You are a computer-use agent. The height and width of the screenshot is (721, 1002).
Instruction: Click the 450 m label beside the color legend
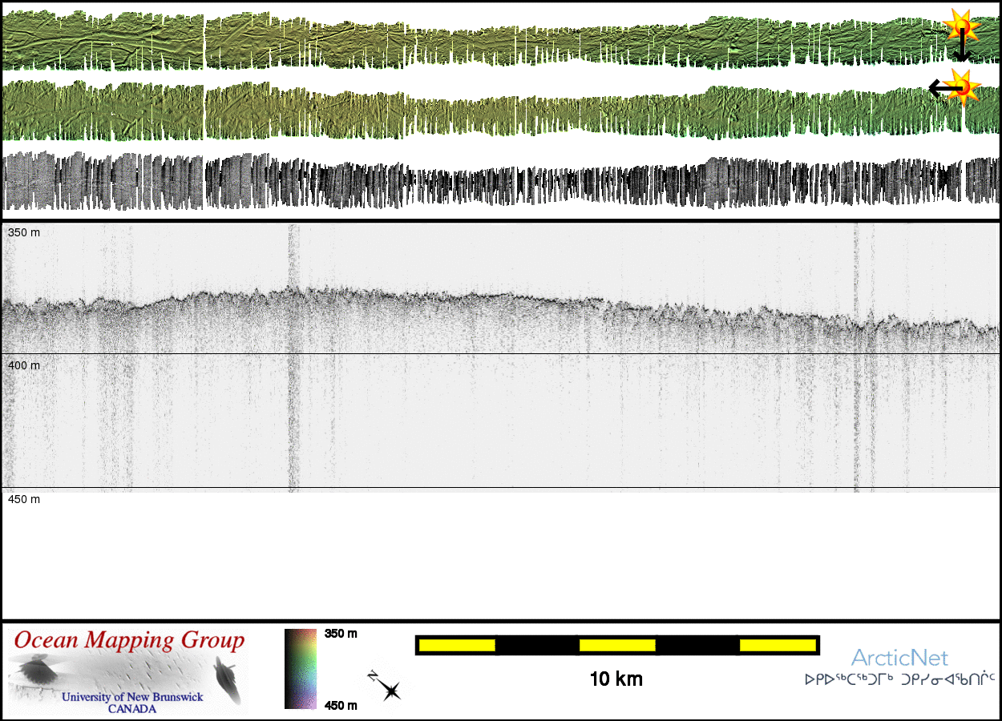coord(341,705)
